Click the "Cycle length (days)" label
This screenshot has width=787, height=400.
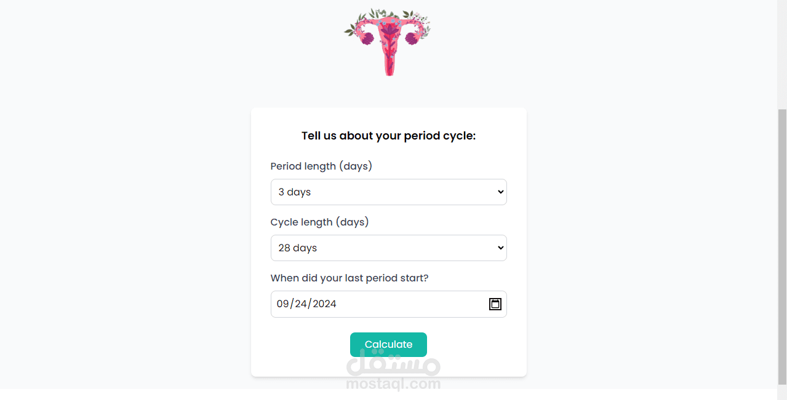(x=319, y=222)
